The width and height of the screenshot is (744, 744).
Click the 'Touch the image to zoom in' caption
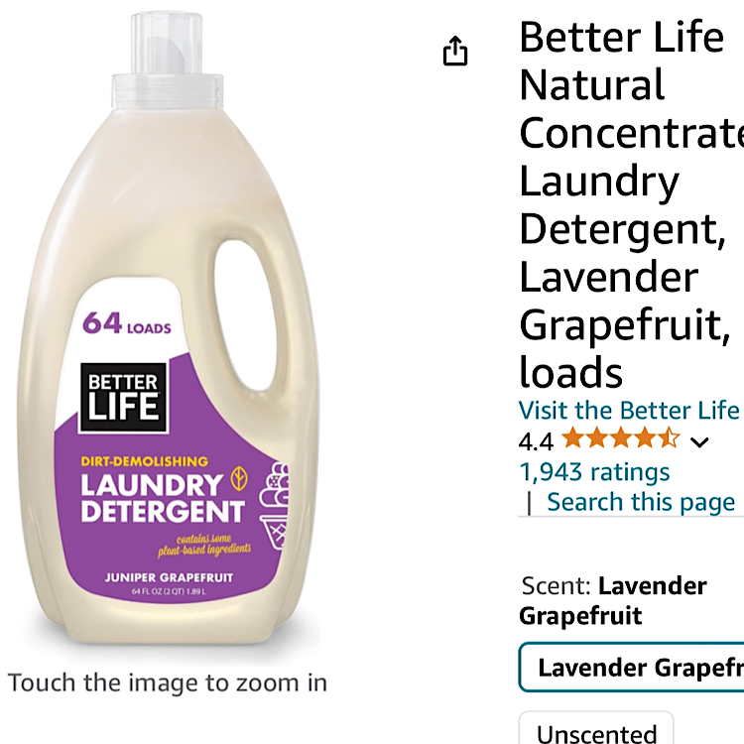tap(168, 682)
